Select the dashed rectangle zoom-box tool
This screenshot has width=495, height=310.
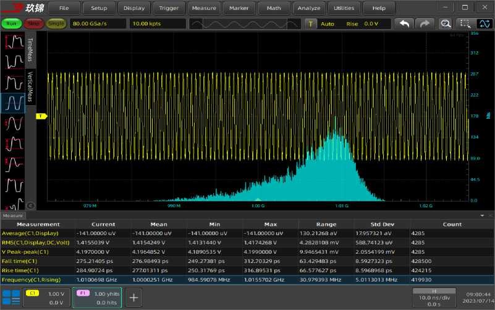pos(465,24)
